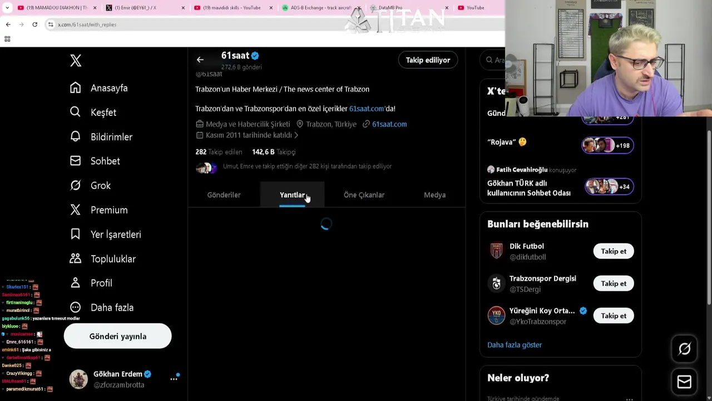712x401 pixels.
Task: Follow Yüreğini Koy Orta with Takip et
Action: 614,316
